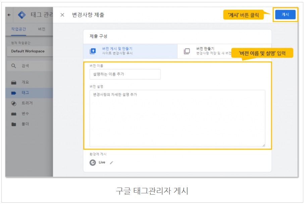Click the 변수 variables brick icon

(x=14, y=114)
